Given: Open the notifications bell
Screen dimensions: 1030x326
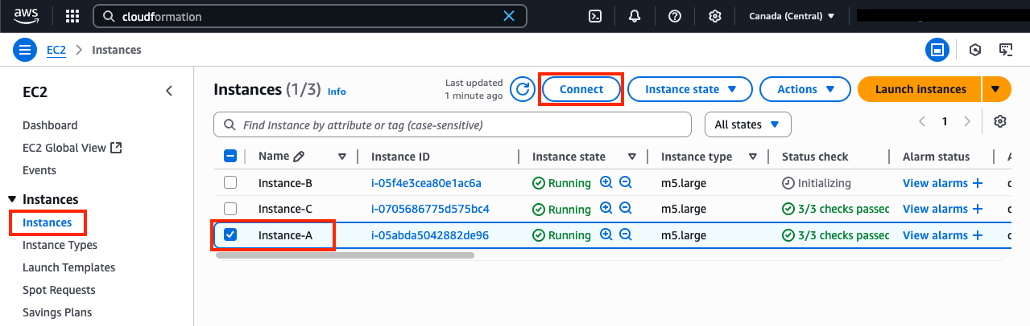Looking at the screenshot, I should [x=635, y=16].
